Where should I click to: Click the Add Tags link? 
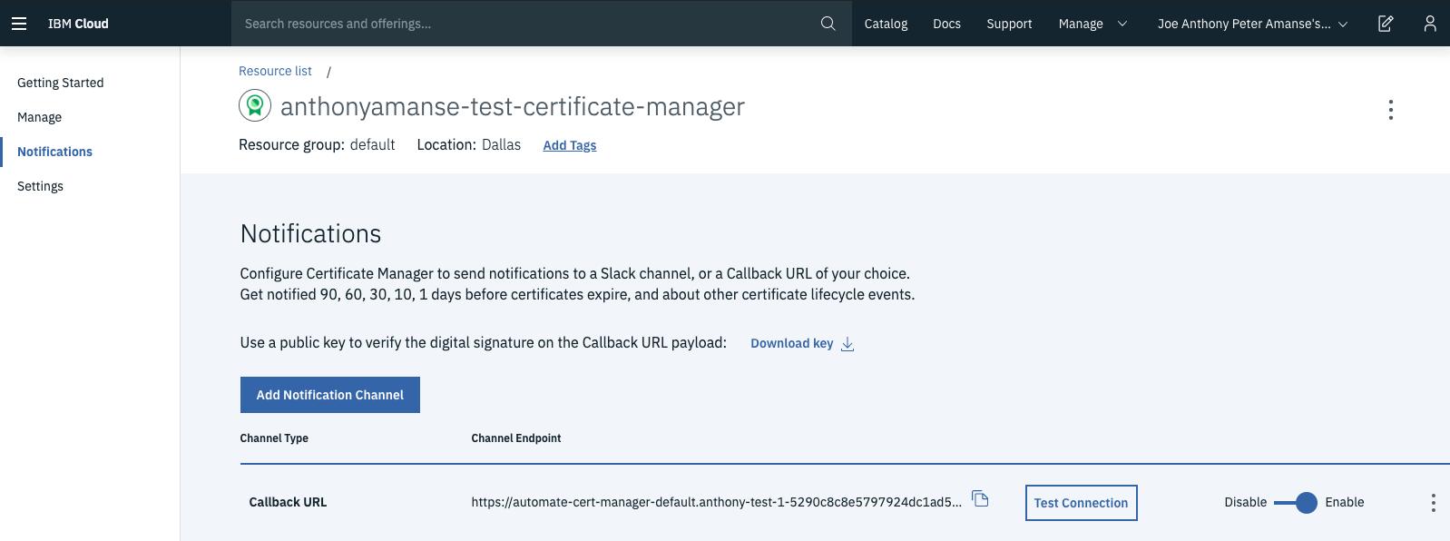(x=570, y=145)
